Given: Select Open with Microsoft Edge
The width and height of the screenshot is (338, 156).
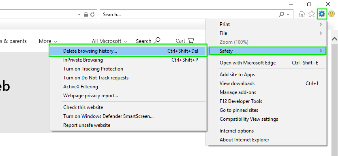Looking at the screenshot, I should click(x=267, y=63).
